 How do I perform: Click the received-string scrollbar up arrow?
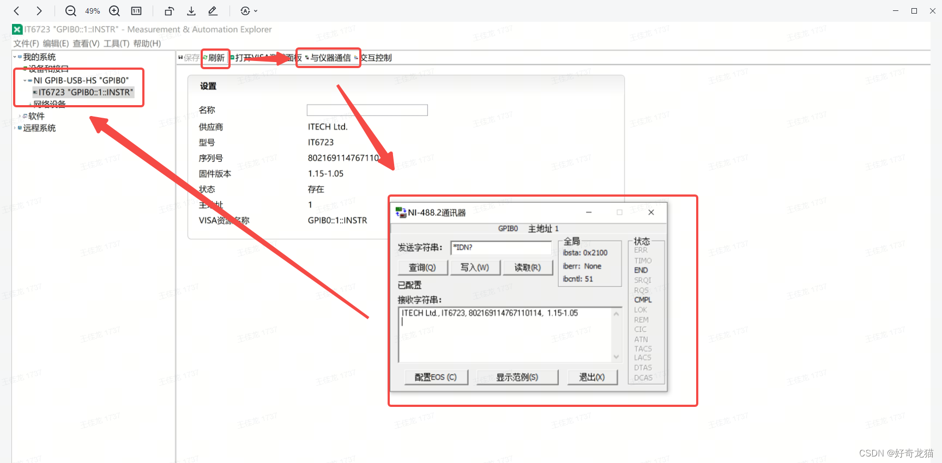[617, 314]
